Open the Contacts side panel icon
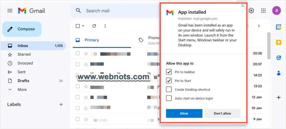 (279, 73)
